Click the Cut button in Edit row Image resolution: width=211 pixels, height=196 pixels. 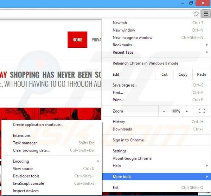click(x=164, y=74)
